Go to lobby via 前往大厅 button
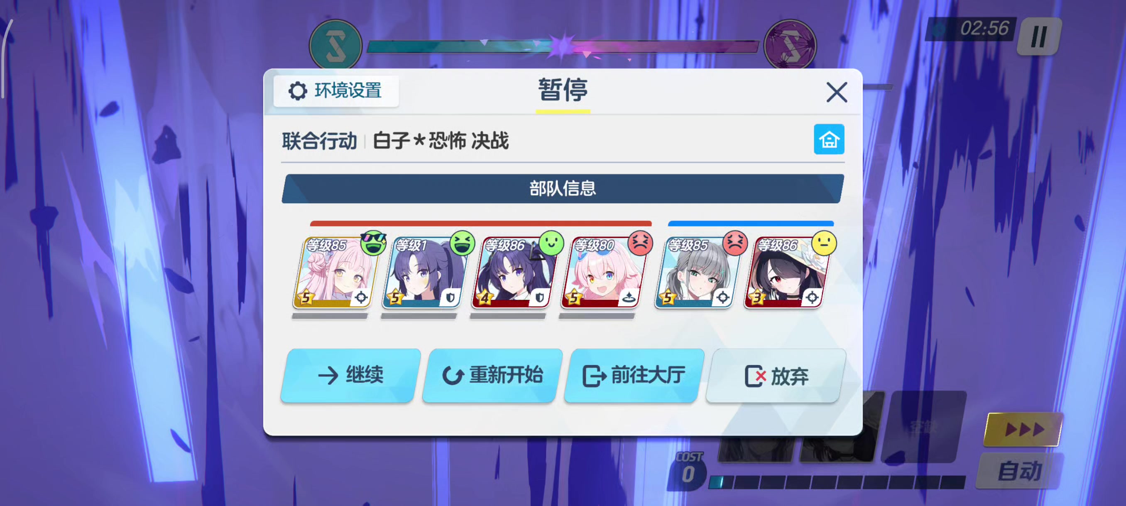Viewport: 1126px width, 506px height. tap(634, 375)
